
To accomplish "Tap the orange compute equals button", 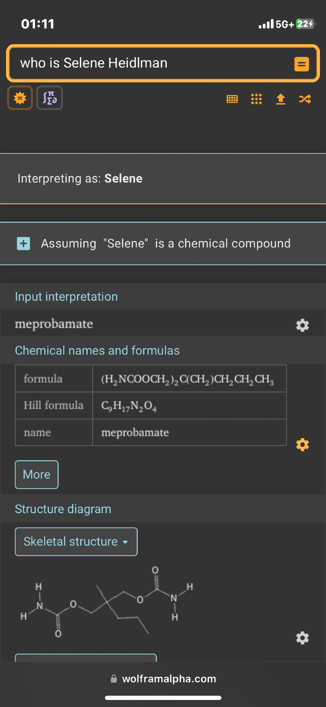I will coord(302,64).
